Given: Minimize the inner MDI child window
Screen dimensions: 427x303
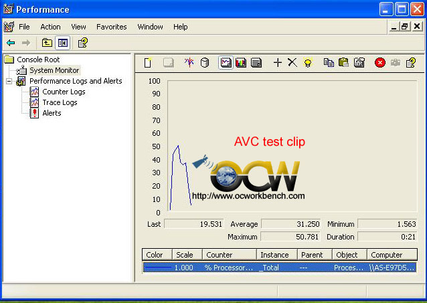Looking at the screenshot, I should [x=394, y=27].
